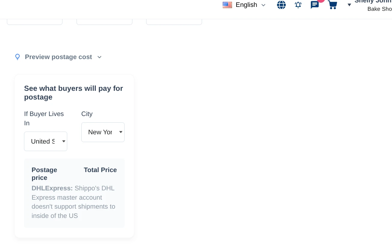Click the pink badge on messages

click(x=321, y=1)
